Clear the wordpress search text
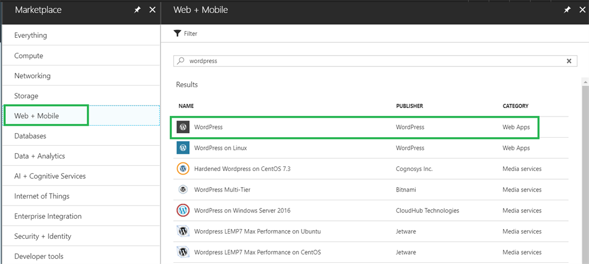The width and height of the screenshot is (589, 264). click(569, 61)
